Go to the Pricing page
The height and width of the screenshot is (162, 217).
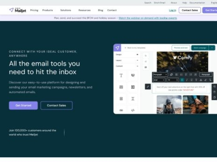(34, 10)
